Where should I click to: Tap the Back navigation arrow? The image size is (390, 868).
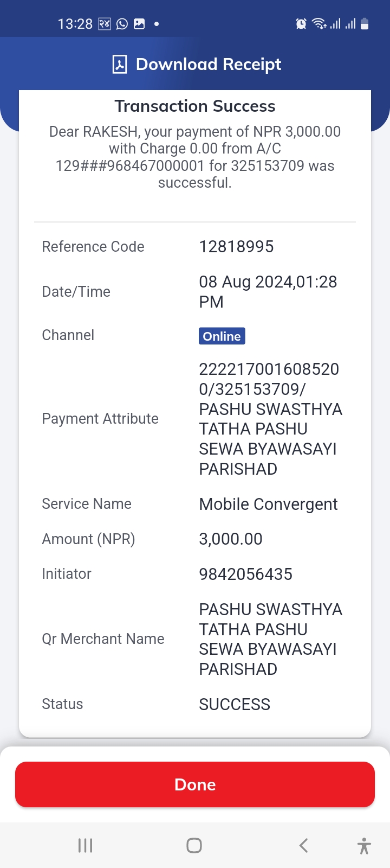(x=303, y=845)
